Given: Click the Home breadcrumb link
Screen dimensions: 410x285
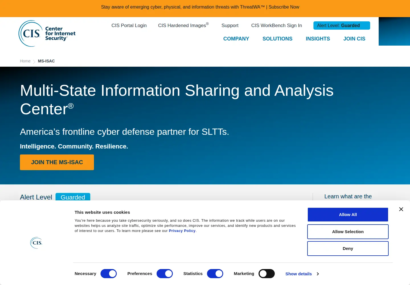Looking at the screenshot, I should tap(25, 61).
